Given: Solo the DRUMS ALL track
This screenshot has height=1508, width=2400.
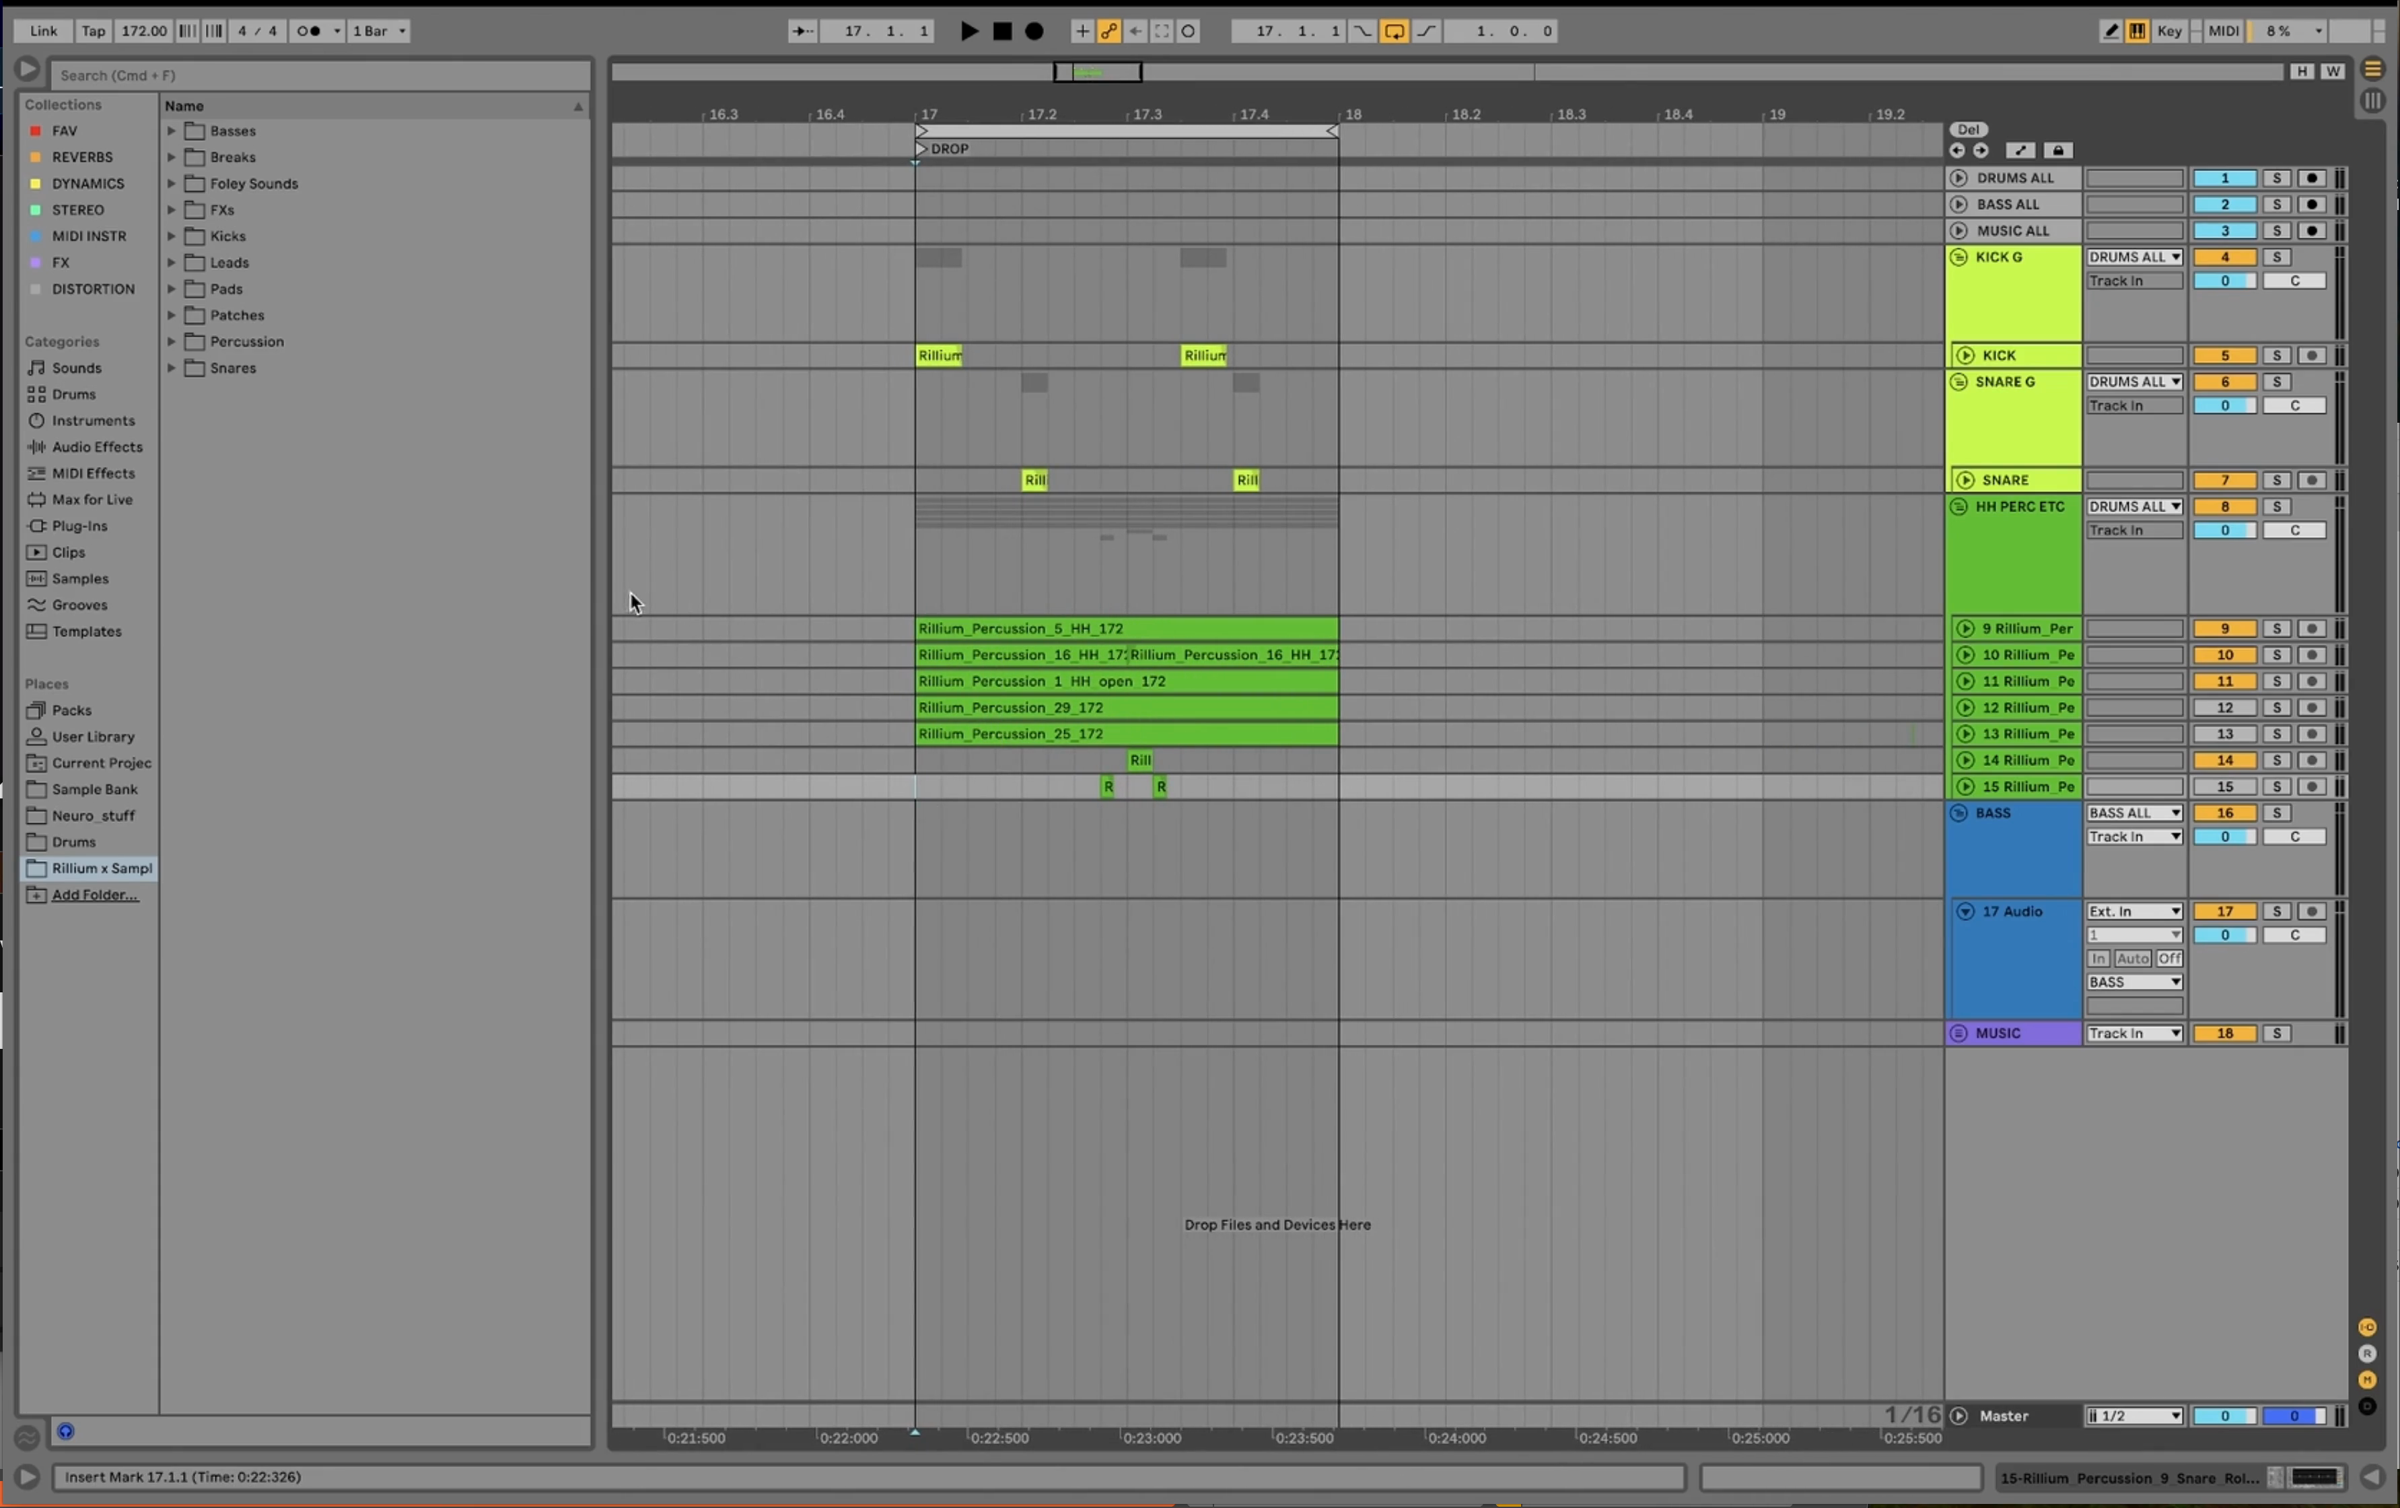Looking at the screenshot, I should point(2276,178).
